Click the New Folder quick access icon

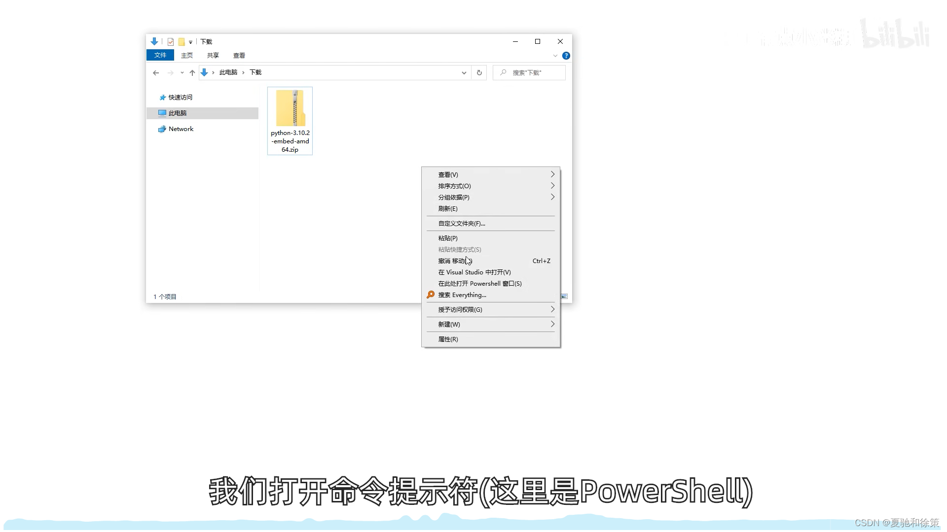tap(182, 42)
